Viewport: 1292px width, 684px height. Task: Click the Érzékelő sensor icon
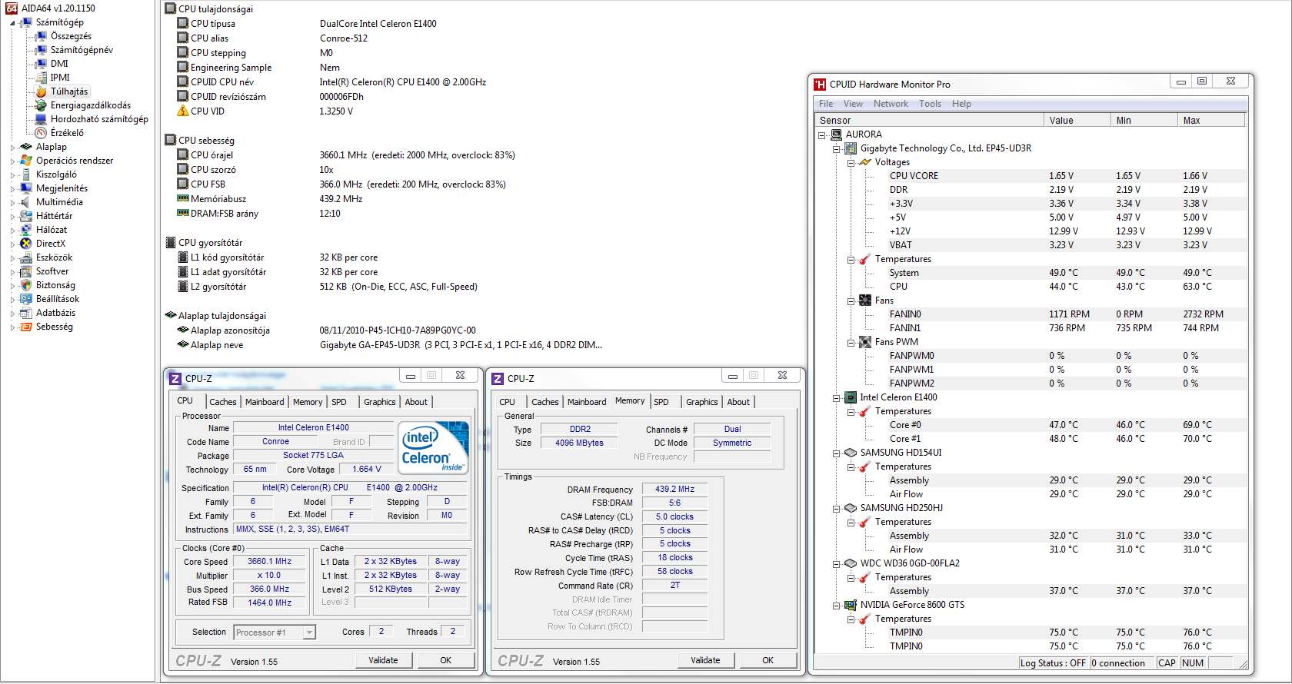pyautogui.click(x=42, y=133)
